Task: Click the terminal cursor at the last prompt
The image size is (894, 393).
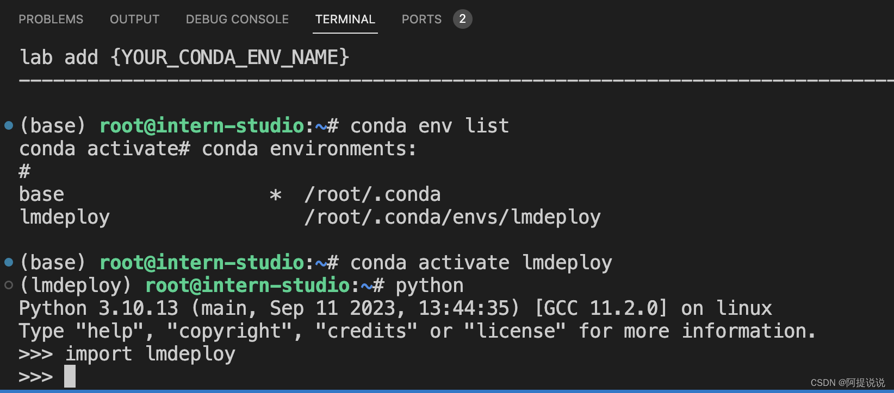Action: coord(70,376)
